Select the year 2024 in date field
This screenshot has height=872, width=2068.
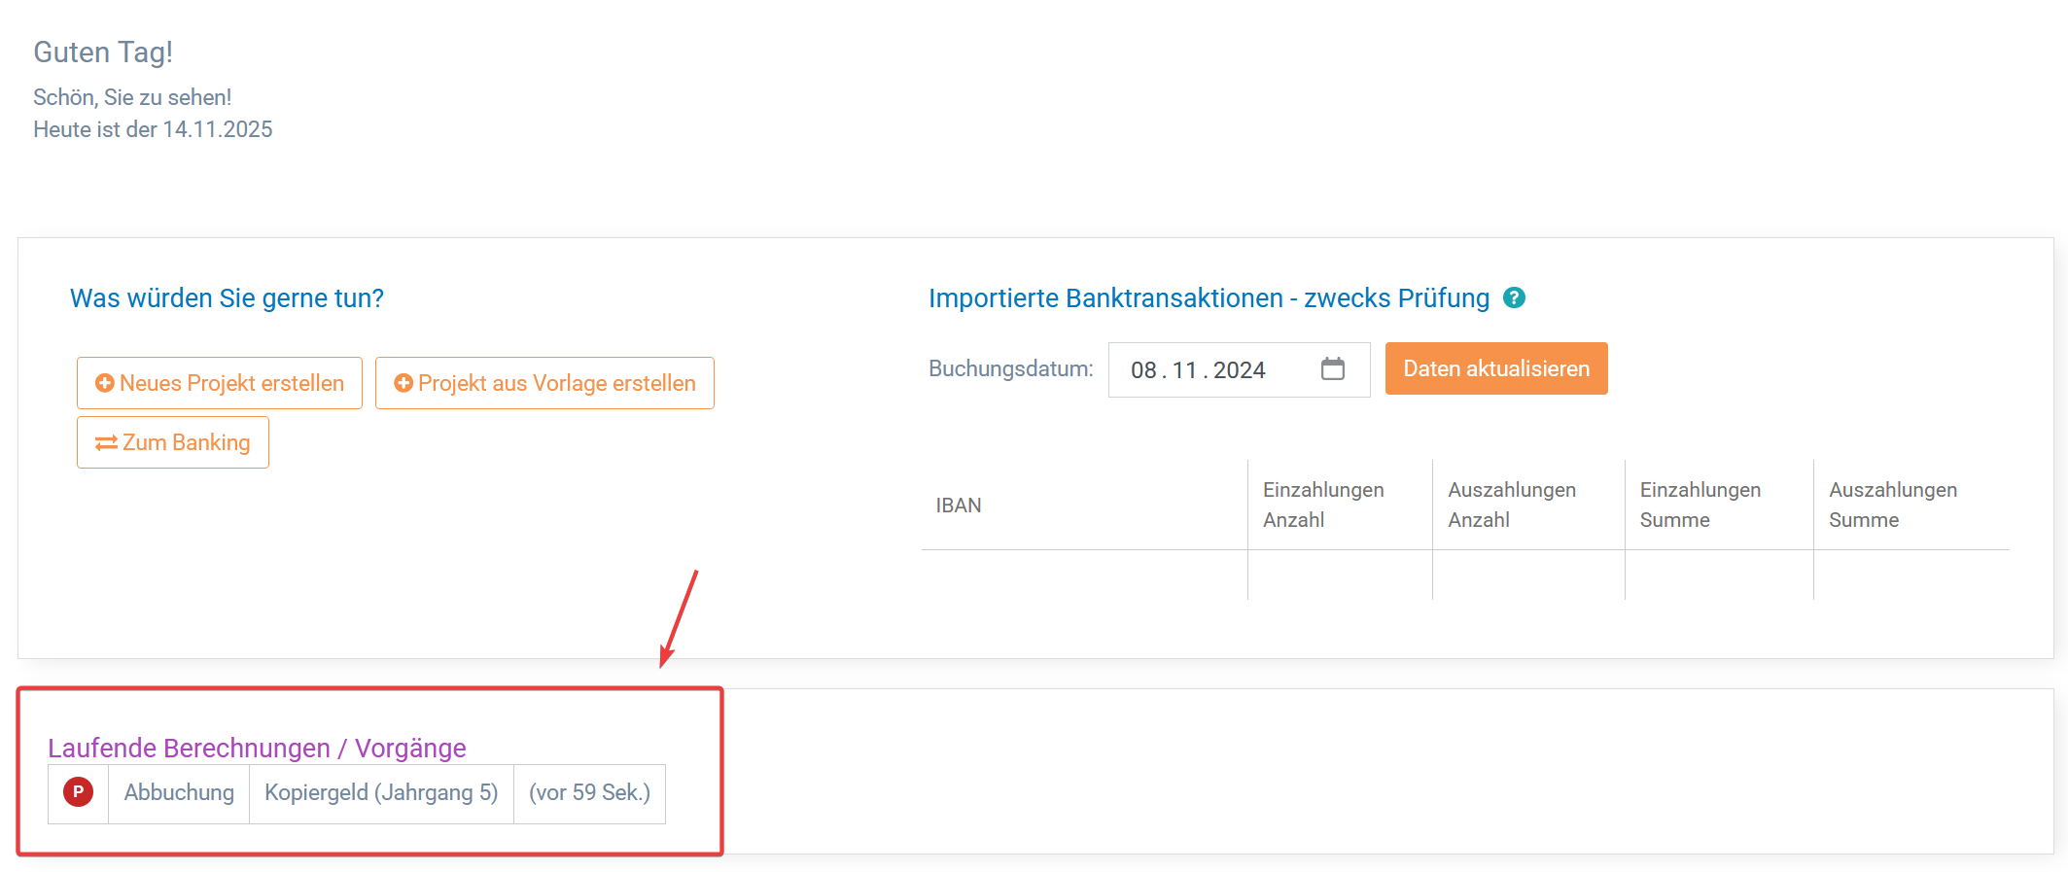1239,370
